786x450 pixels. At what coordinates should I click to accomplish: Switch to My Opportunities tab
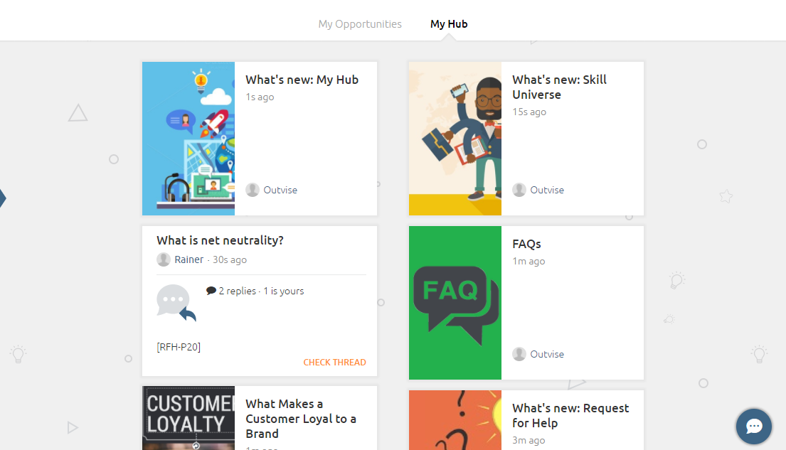360,24
